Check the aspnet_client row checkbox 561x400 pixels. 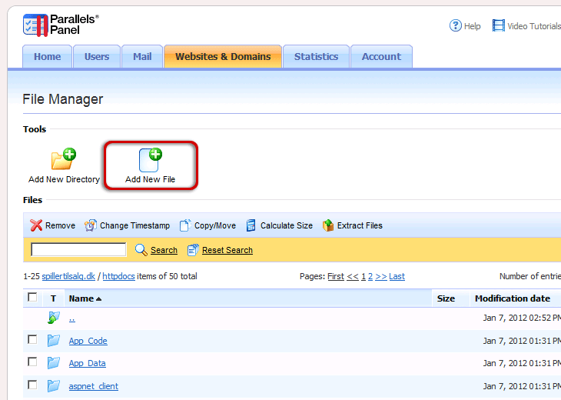[x=32, y=385]
